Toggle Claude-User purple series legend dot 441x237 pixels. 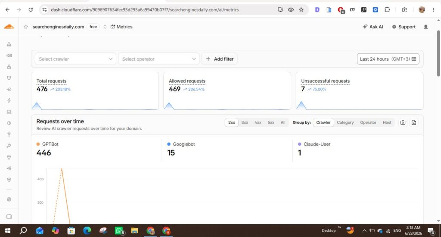[300, 144]
